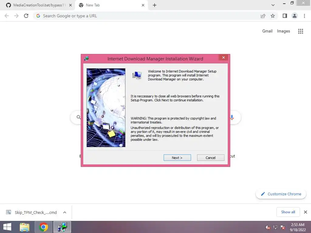Reload the current page
Image resolution: width=311 pixels, height=233 pixels.
click(x=26, y=16)
